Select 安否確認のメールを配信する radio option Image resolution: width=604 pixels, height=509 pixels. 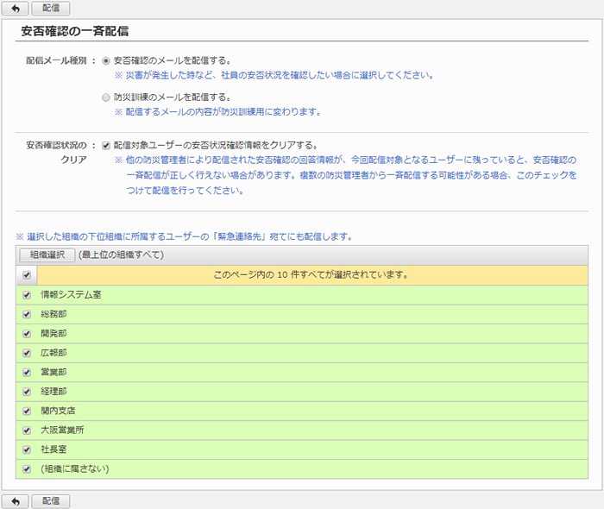pos(106,61)
